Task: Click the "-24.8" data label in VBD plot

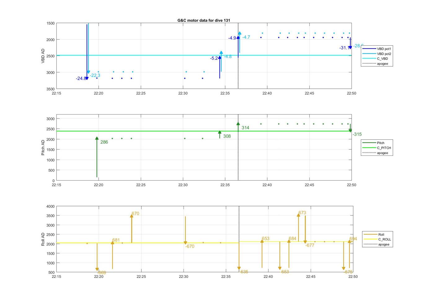Action: (81, 79)
